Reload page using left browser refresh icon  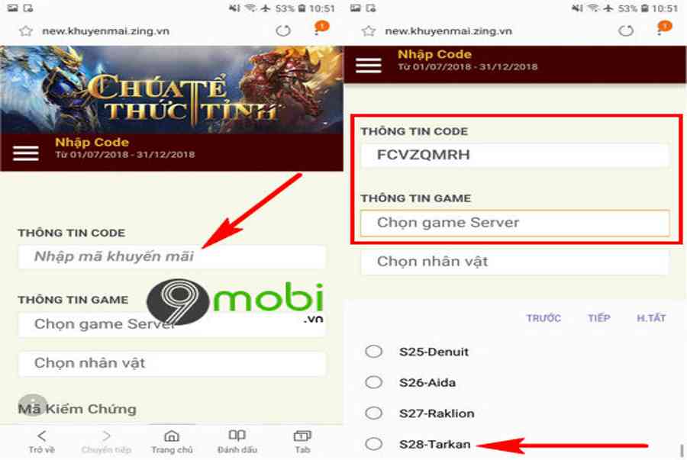click(283, 31)
